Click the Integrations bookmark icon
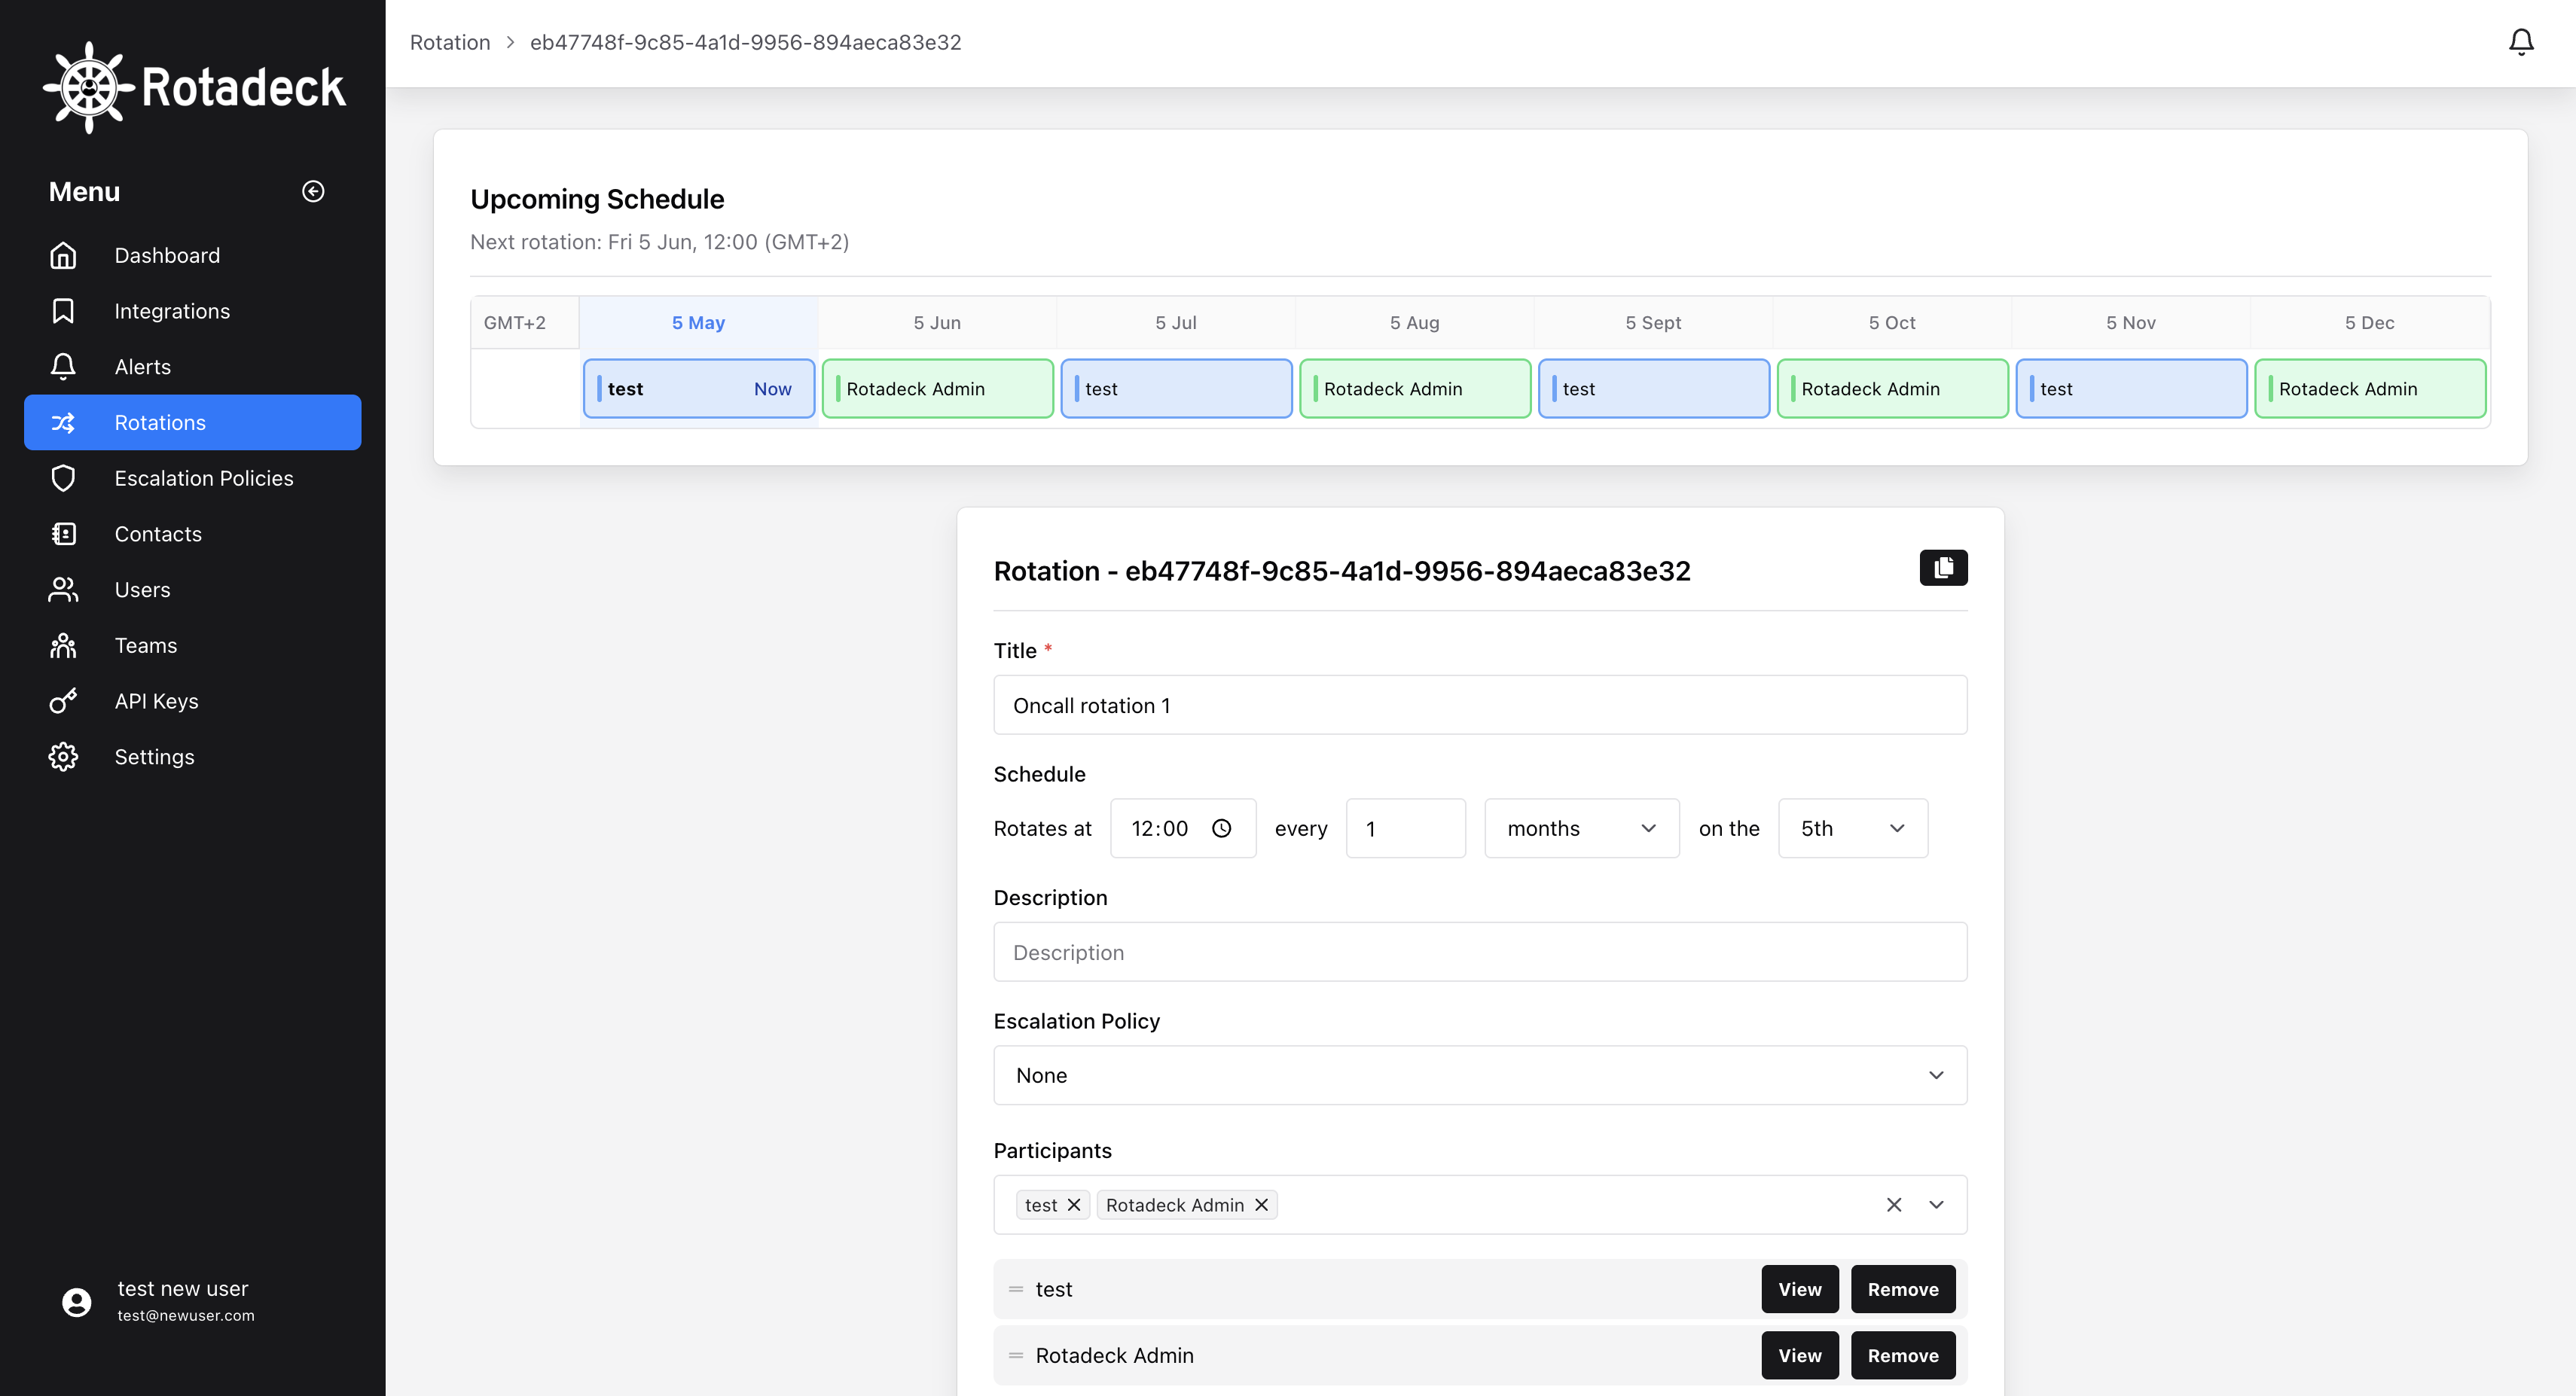 coord(63,311)
